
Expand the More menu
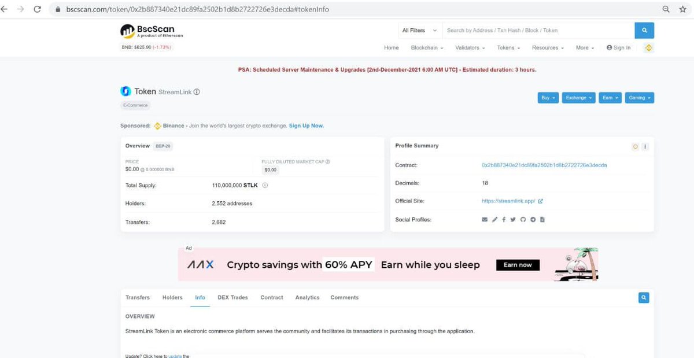585,48
